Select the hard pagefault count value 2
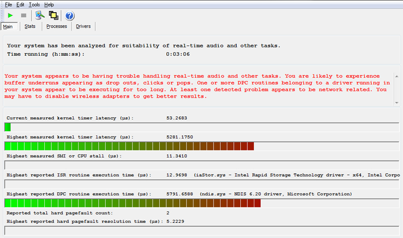This screenshot has height=238, width=403. (x=168, y=213)
